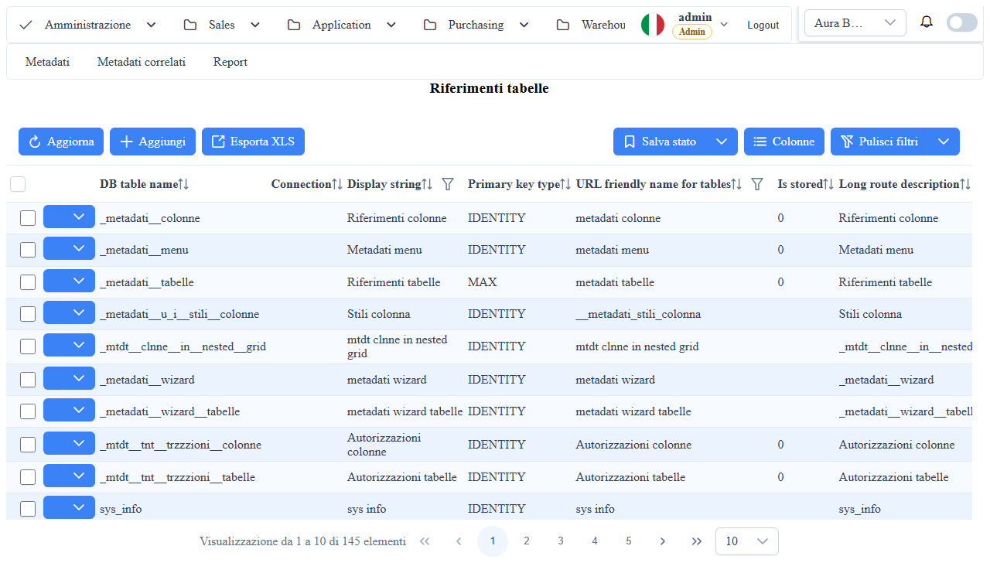The height and width of the screenshot is (563, 990).
Task: Sort by the Connection column arrows
Action: click(x=337, y=184)
